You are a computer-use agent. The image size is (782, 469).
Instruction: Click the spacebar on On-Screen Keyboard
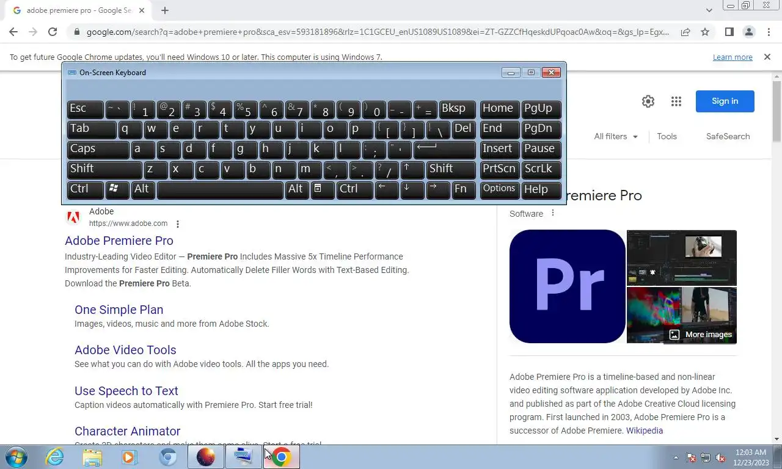(x=220, y=189)
